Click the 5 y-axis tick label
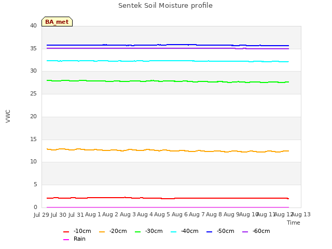This screenshot has width=332, height=249. coord(35,185)
